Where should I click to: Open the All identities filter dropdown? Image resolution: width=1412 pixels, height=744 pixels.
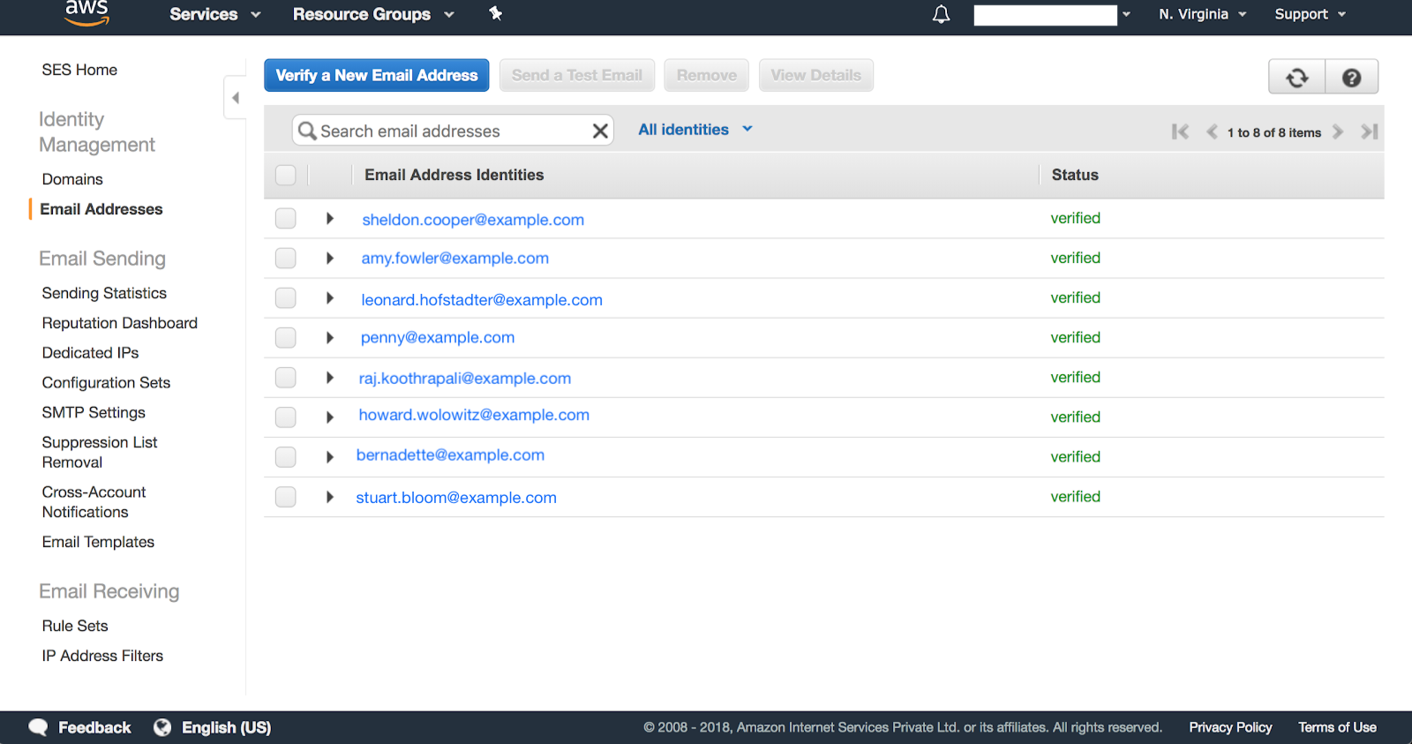pos(695,130)
